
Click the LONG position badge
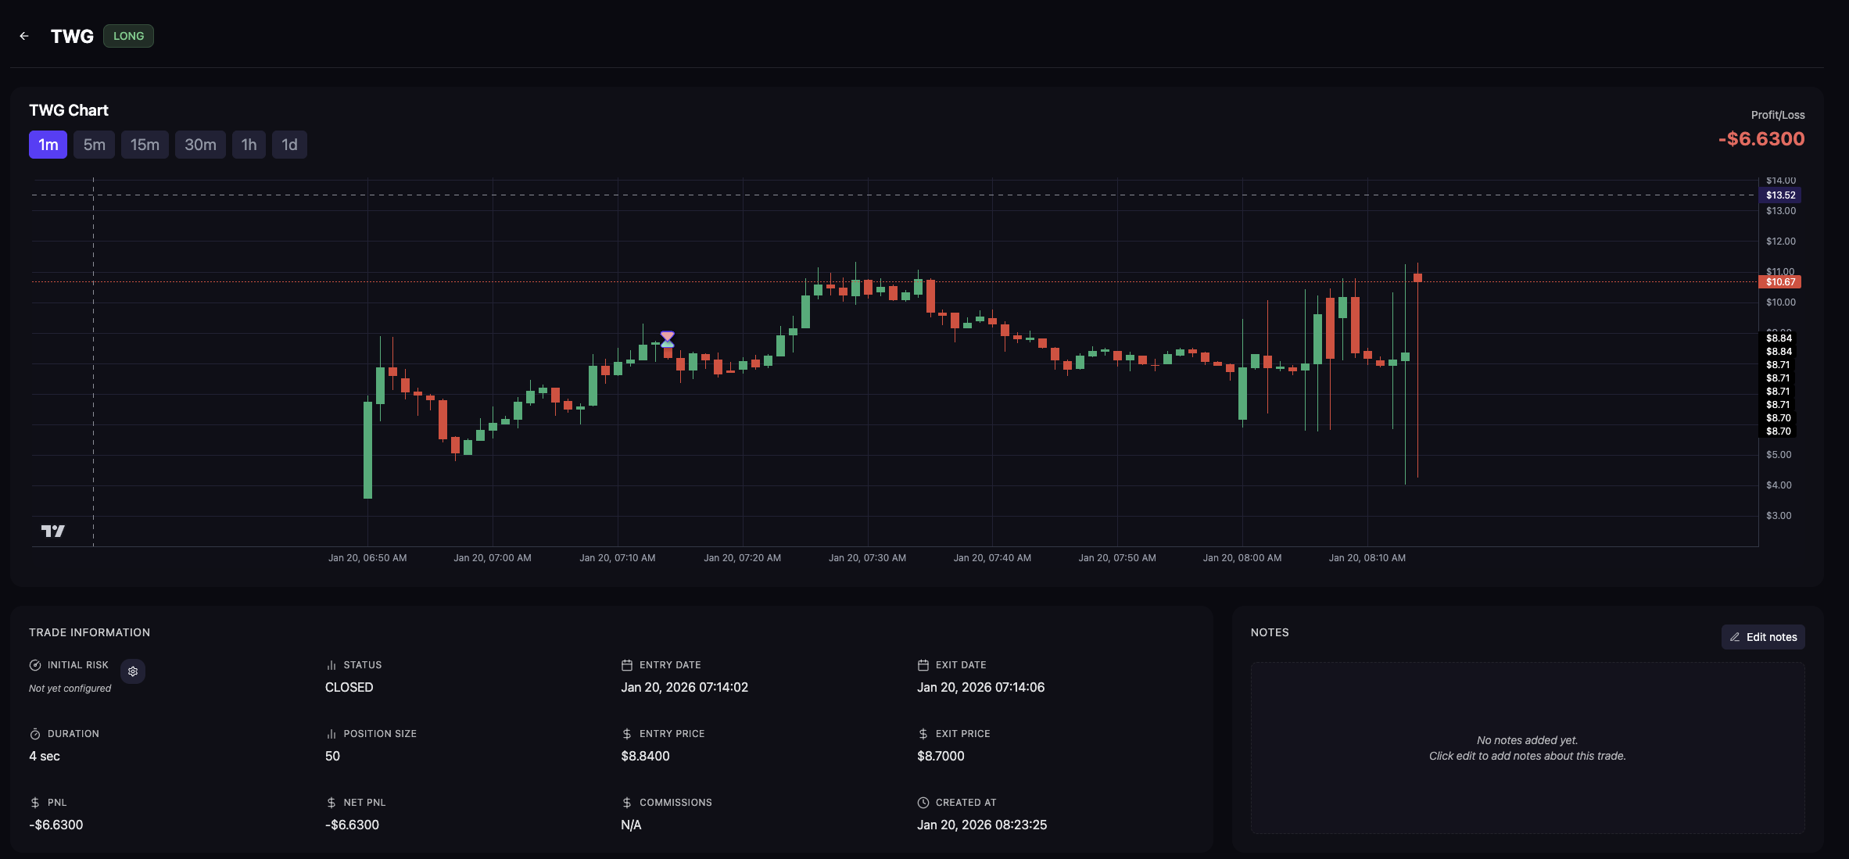coord(128,36)
